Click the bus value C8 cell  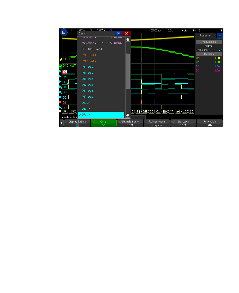pos(158,112)
